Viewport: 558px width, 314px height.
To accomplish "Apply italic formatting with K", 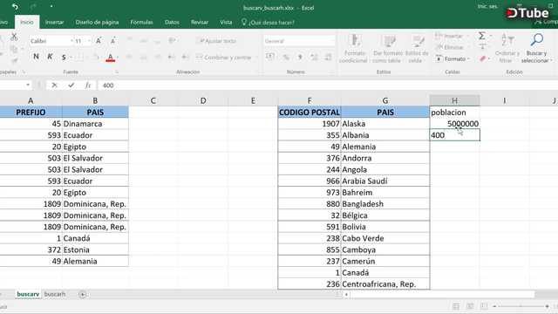I will [x=50, y=57].
